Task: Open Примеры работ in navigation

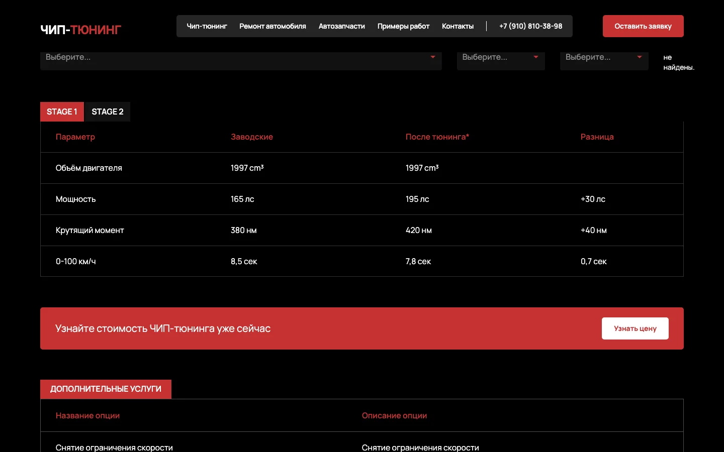Action: coord(403,26)
